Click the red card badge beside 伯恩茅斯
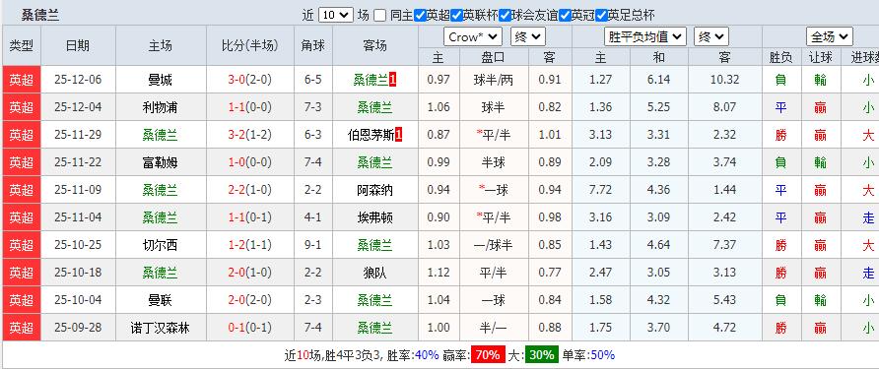 (x=398, y=135)
